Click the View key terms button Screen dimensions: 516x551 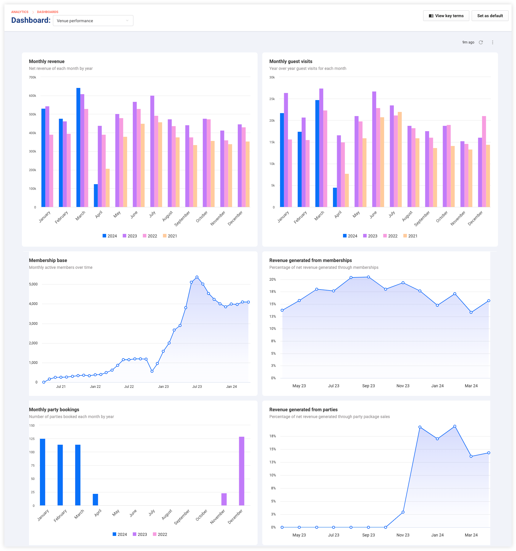point(446,16)
